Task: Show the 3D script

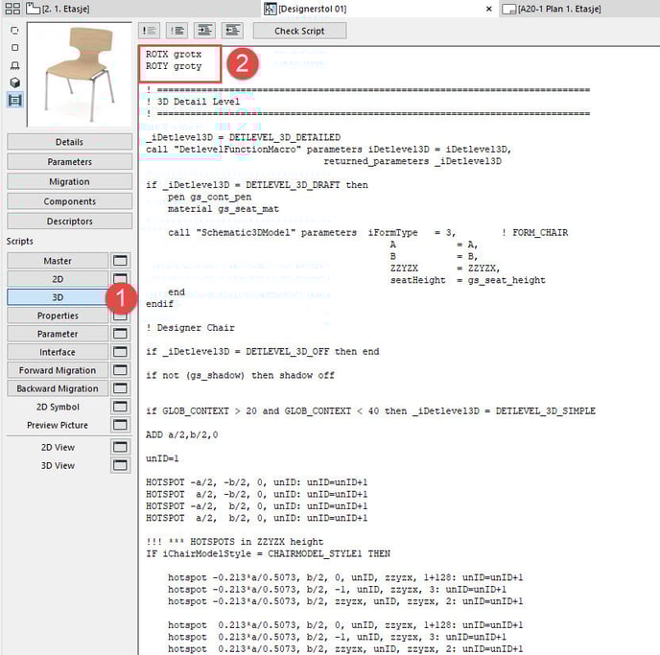Action: pos(58,297)
